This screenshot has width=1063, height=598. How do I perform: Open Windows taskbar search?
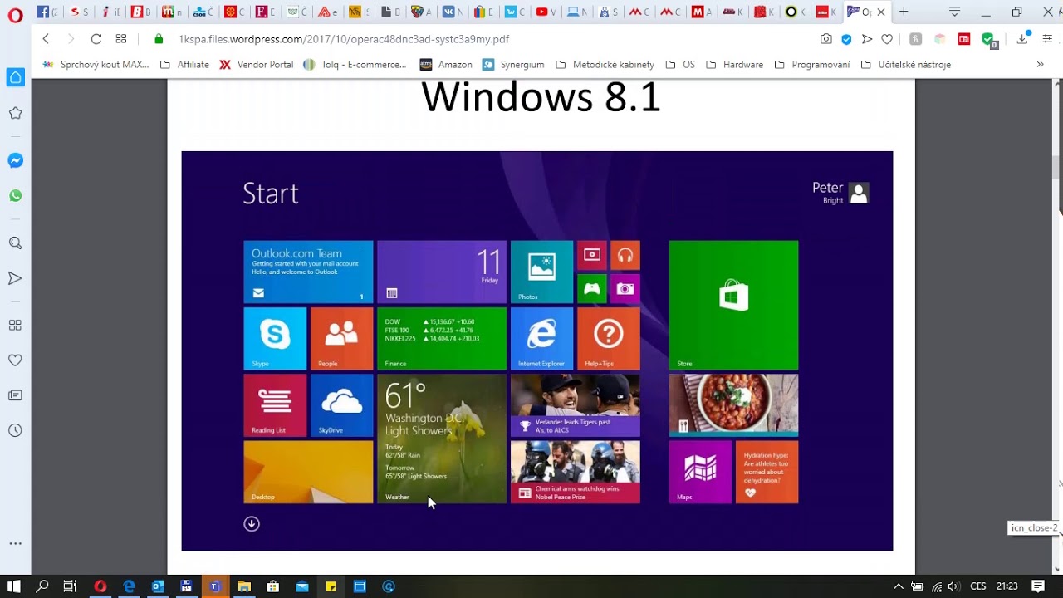point(42,586)
